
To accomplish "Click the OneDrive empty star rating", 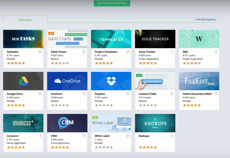I will (x=60, y=106).
